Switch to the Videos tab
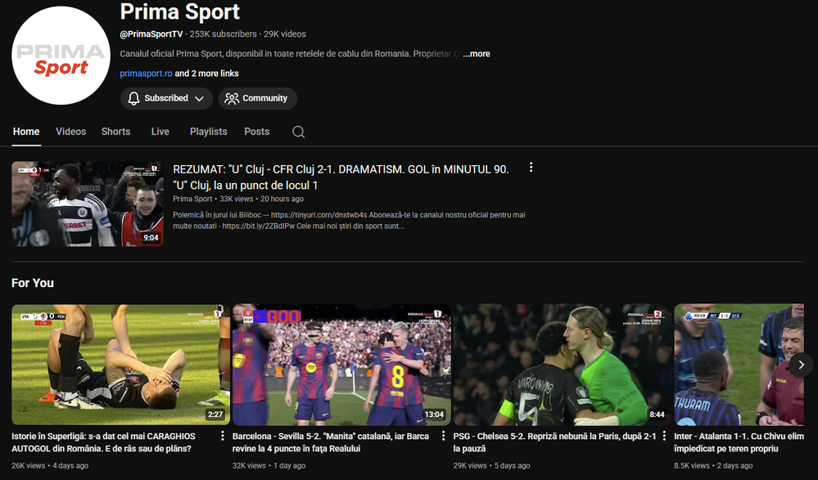This screenshot has height=480, width=818. [x=71, y=132]
